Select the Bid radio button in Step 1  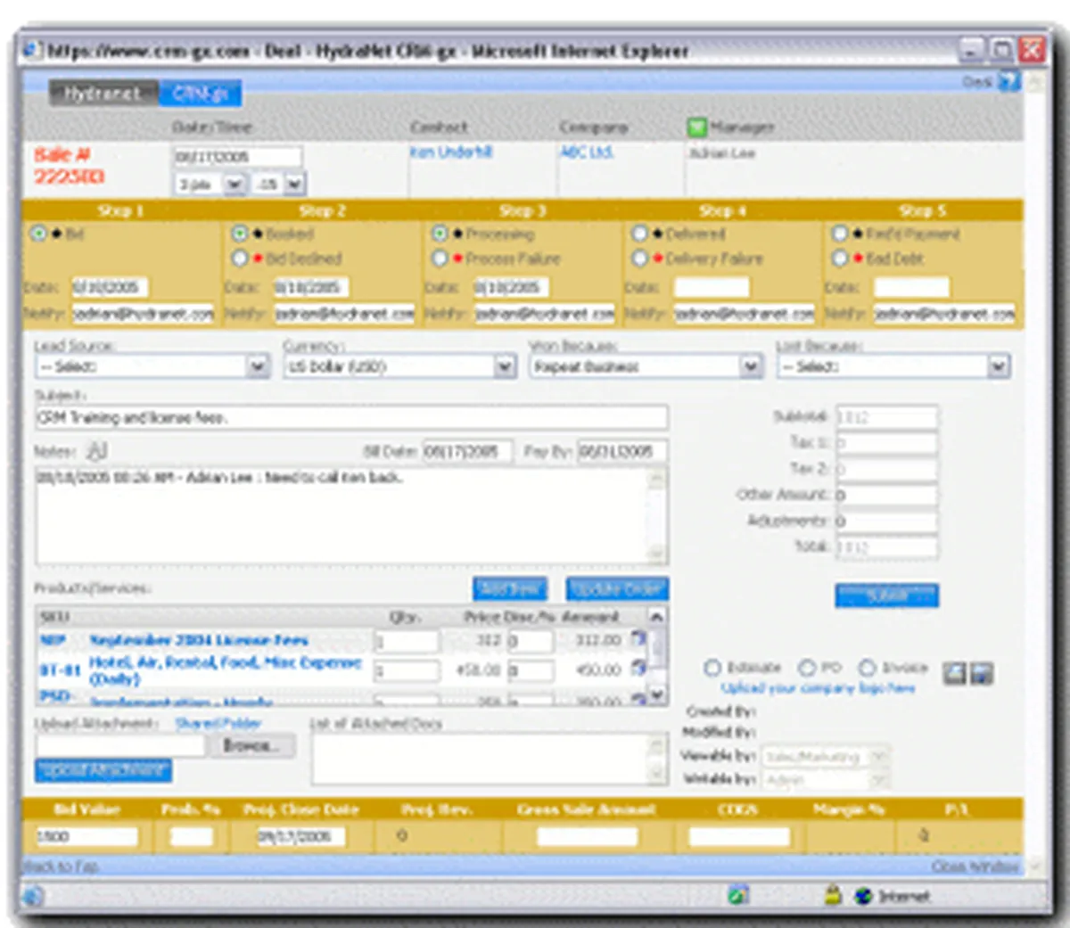tap(39, 234)
